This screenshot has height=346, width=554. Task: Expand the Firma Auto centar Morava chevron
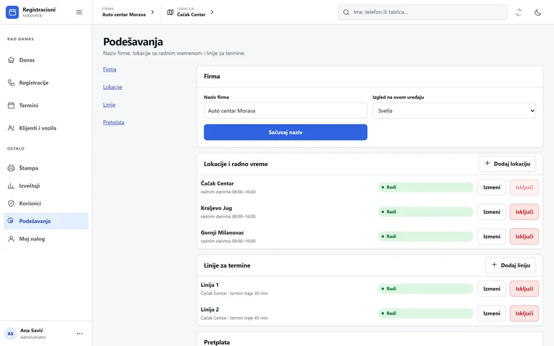[152, 13]
